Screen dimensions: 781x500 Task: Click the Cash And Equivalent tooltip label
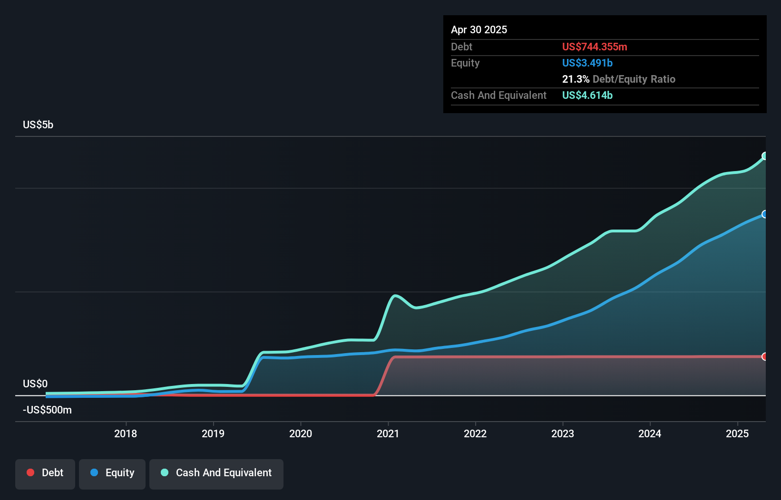click(x=498, y=95)
